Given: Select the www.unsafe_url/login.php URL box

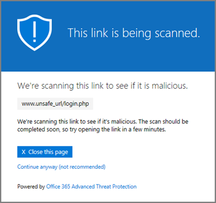Looking at the screenshot, I should pyautogui.click(x=55, y=104).
